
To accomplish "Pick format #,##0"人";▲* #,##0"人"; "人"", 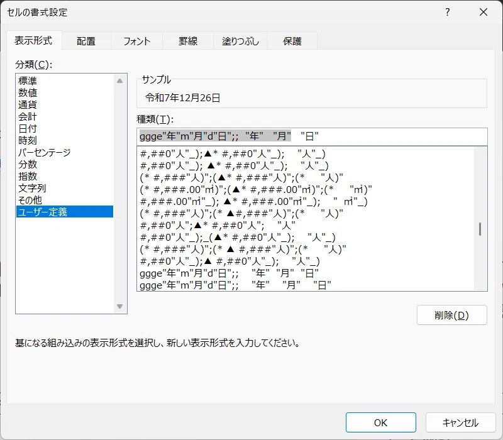I will click(x=306, y=226).
